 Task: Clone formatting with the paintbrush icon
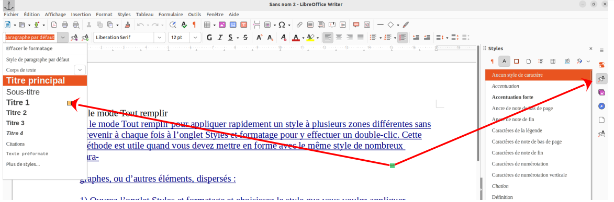[127, 25]
